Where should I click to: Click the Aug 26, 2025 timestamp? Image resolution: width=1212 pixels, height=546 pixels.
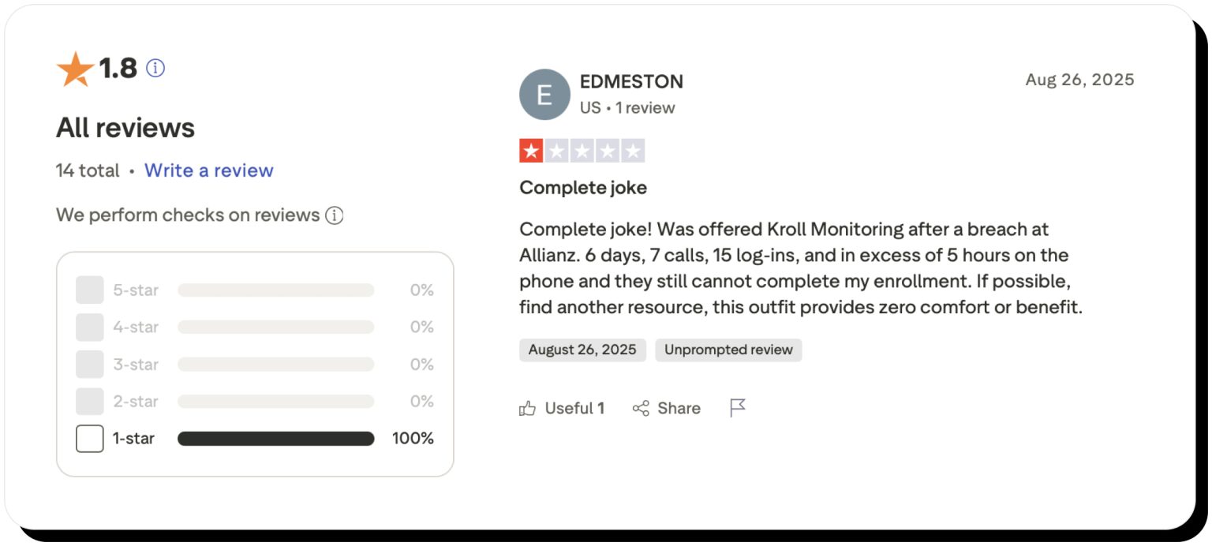coord(1079,80)
